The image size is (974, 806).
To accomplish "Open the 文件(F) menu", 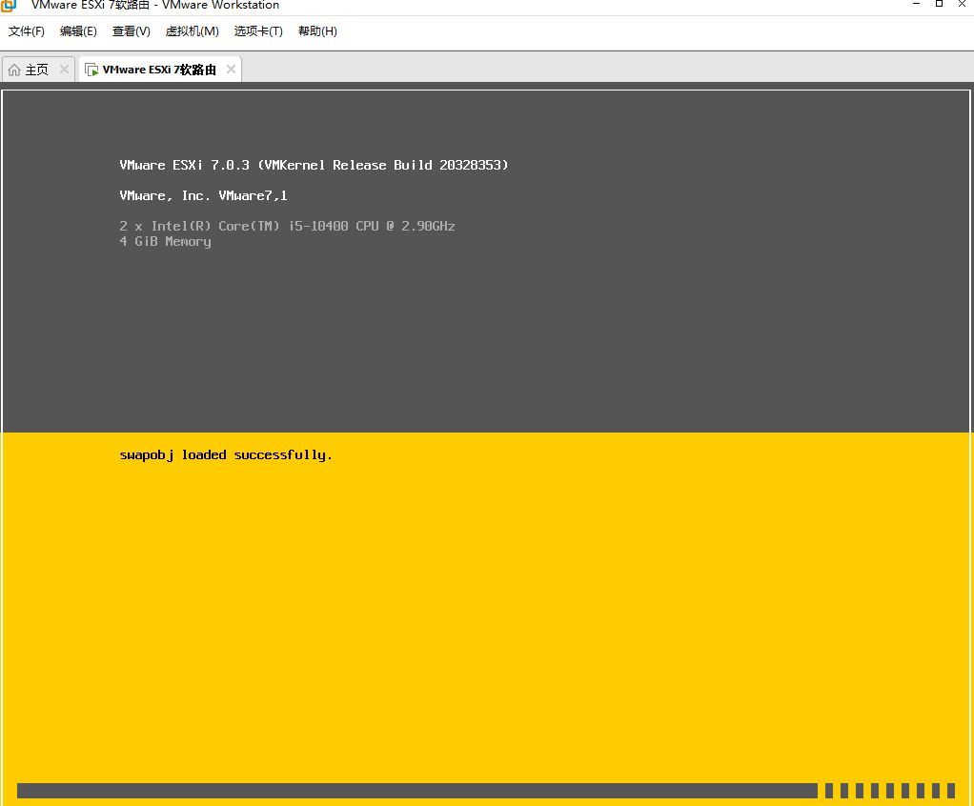I will tap(26, 31).
